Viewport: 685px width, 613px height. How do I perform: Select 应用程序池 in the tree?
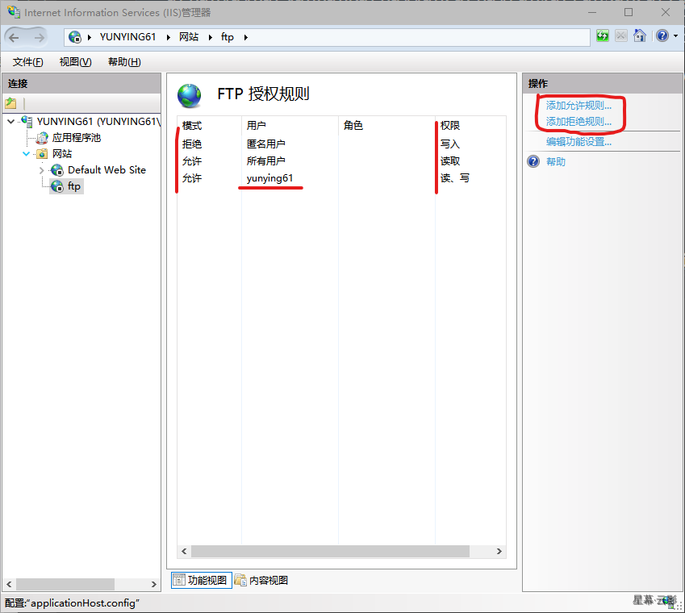76,138
